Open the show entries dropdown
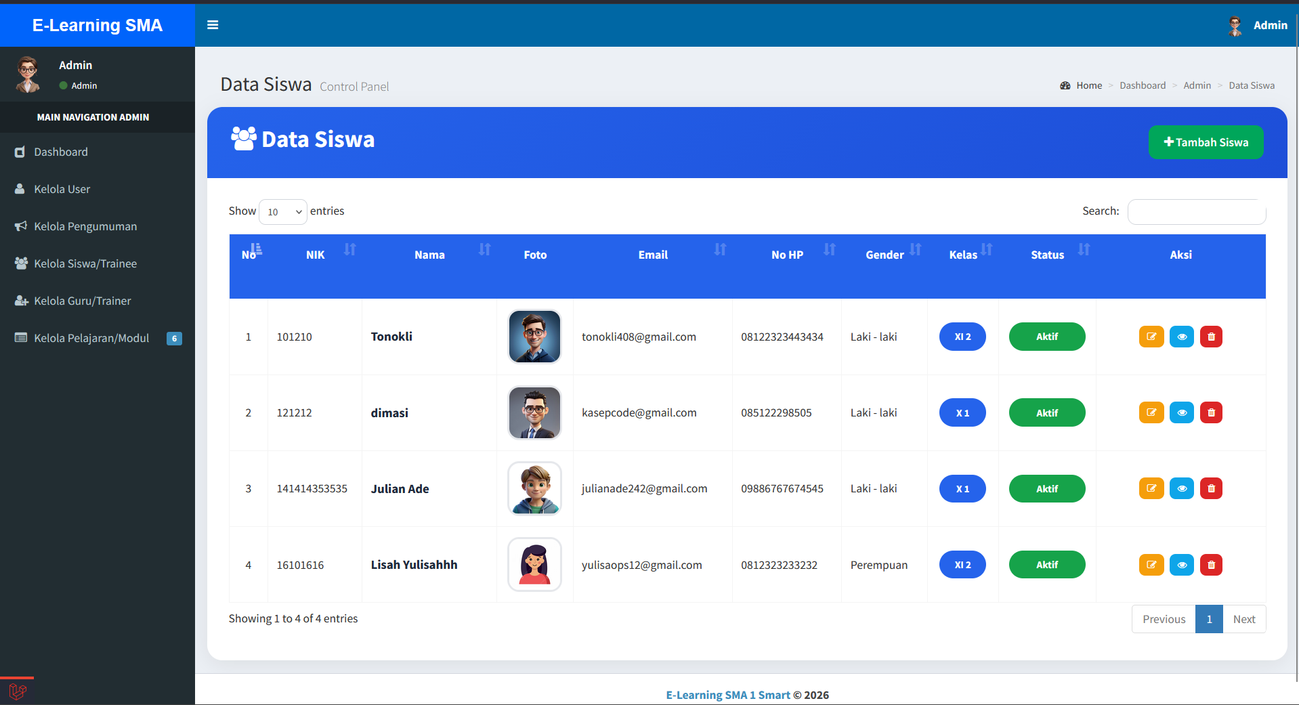The height and width of the screenshot is (705, 1299). pyautogui.click(x=283, y=212)
